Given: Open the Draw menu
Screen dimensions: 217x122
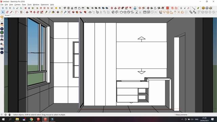Looking at the screenshot, I should tap(24, 4).
